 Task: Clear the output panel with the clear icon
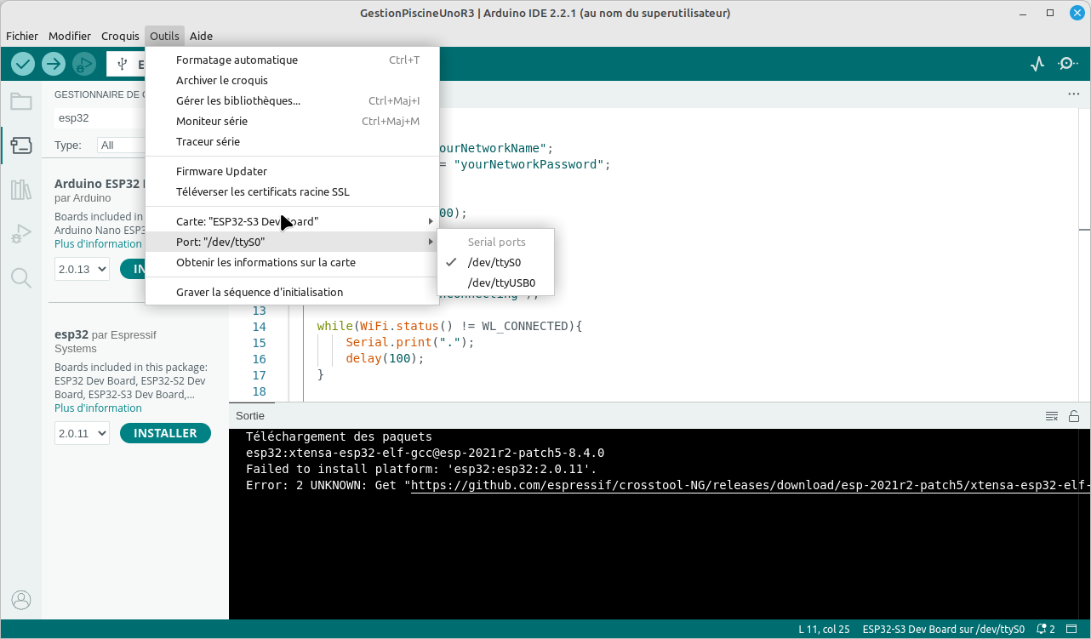tap(1052, 416)
